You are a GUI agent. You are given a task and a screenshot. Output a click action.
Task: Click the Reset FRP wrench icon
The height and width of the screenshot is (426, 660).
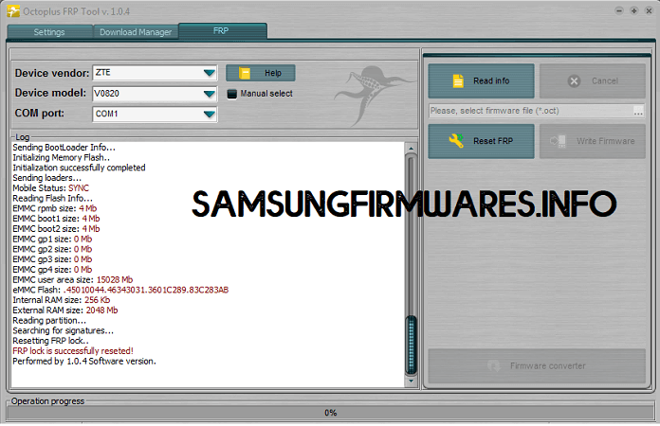[x=456, y=141]
